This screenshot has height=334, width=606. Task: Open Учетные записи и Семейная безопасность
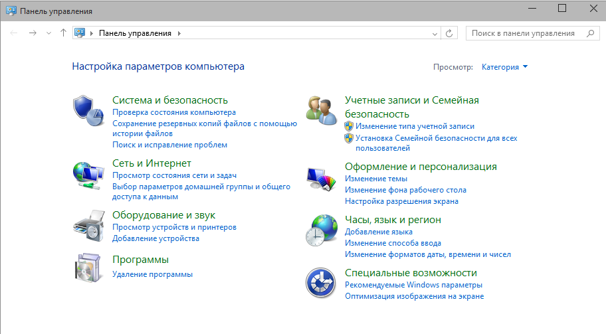click(411, 107)
